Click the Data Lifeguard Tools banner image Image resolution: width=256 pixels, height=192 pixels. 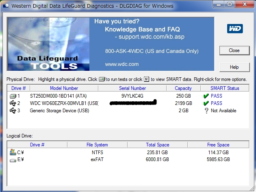click(x=48, y=44)
